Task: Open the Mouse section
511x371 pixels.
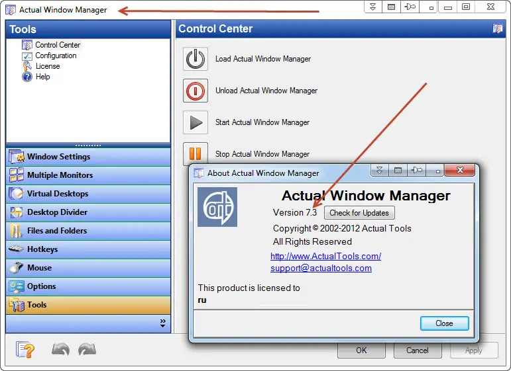Action: pos(88,268)
